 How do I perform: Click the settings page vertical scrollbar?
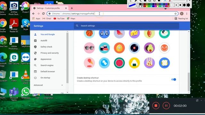[189, 82]
